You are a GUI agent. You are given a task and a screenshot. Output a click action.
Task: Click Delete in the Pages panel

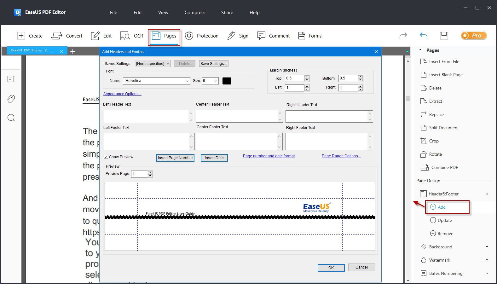[431, 88]
